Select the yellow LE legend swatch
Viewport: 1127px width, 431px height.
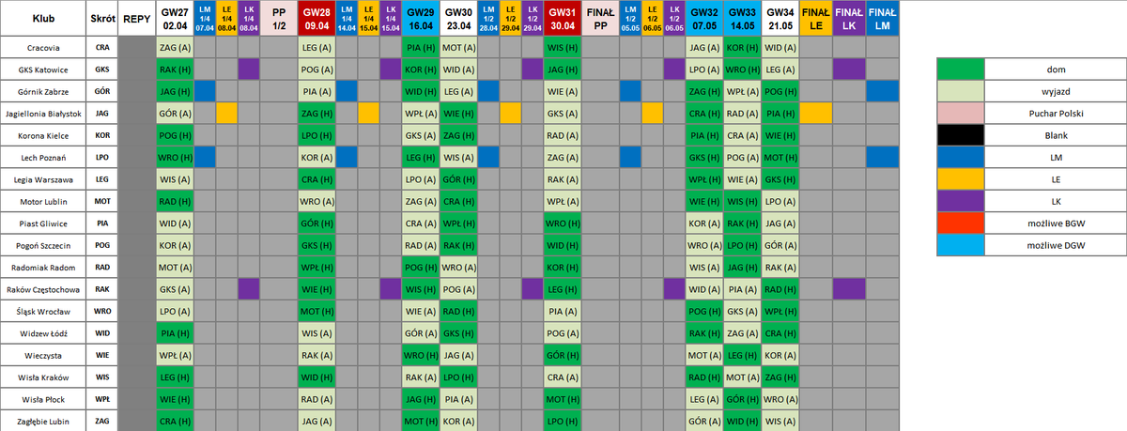[x=960, y=177]
